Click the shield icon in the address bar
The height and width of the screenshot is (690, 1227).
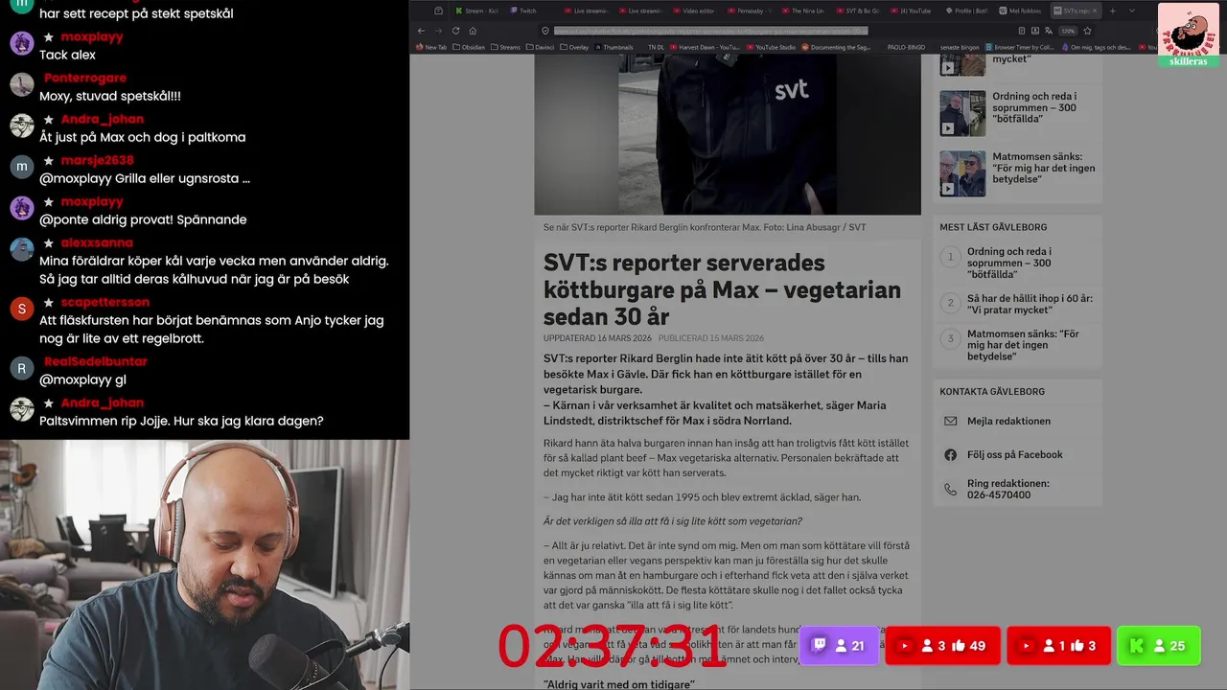point(544,31)
